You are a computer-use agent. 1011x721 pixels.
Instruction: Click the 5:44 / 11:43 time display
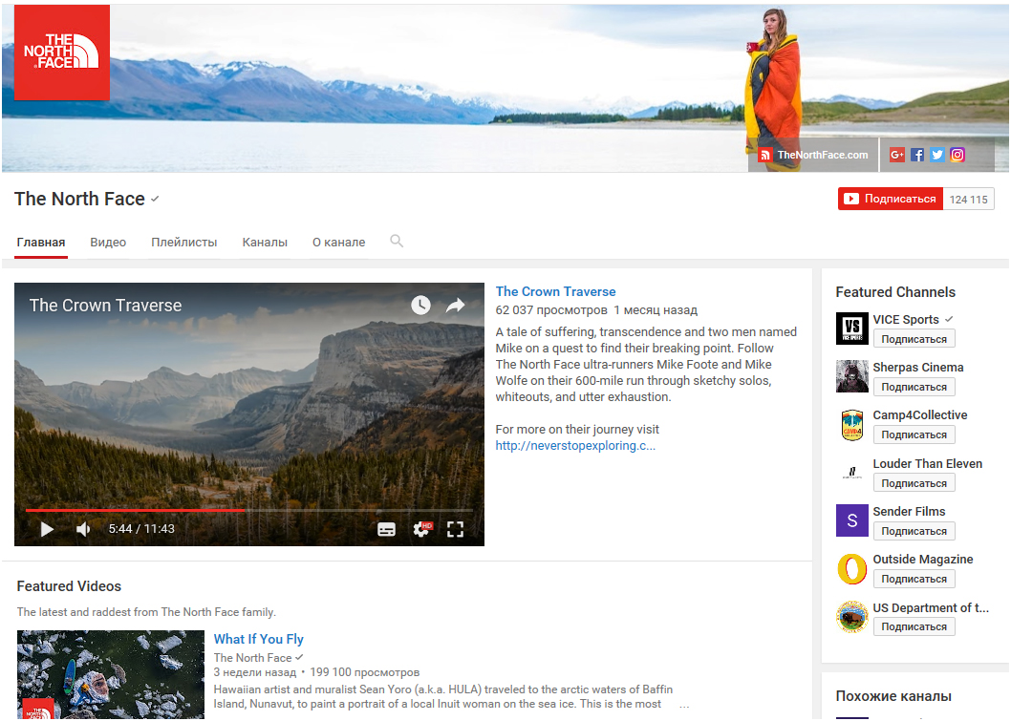(x=141, y=529)
